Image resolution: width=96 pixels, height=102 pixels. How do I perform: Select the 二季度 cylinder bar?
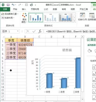click(x=64, y=83)
